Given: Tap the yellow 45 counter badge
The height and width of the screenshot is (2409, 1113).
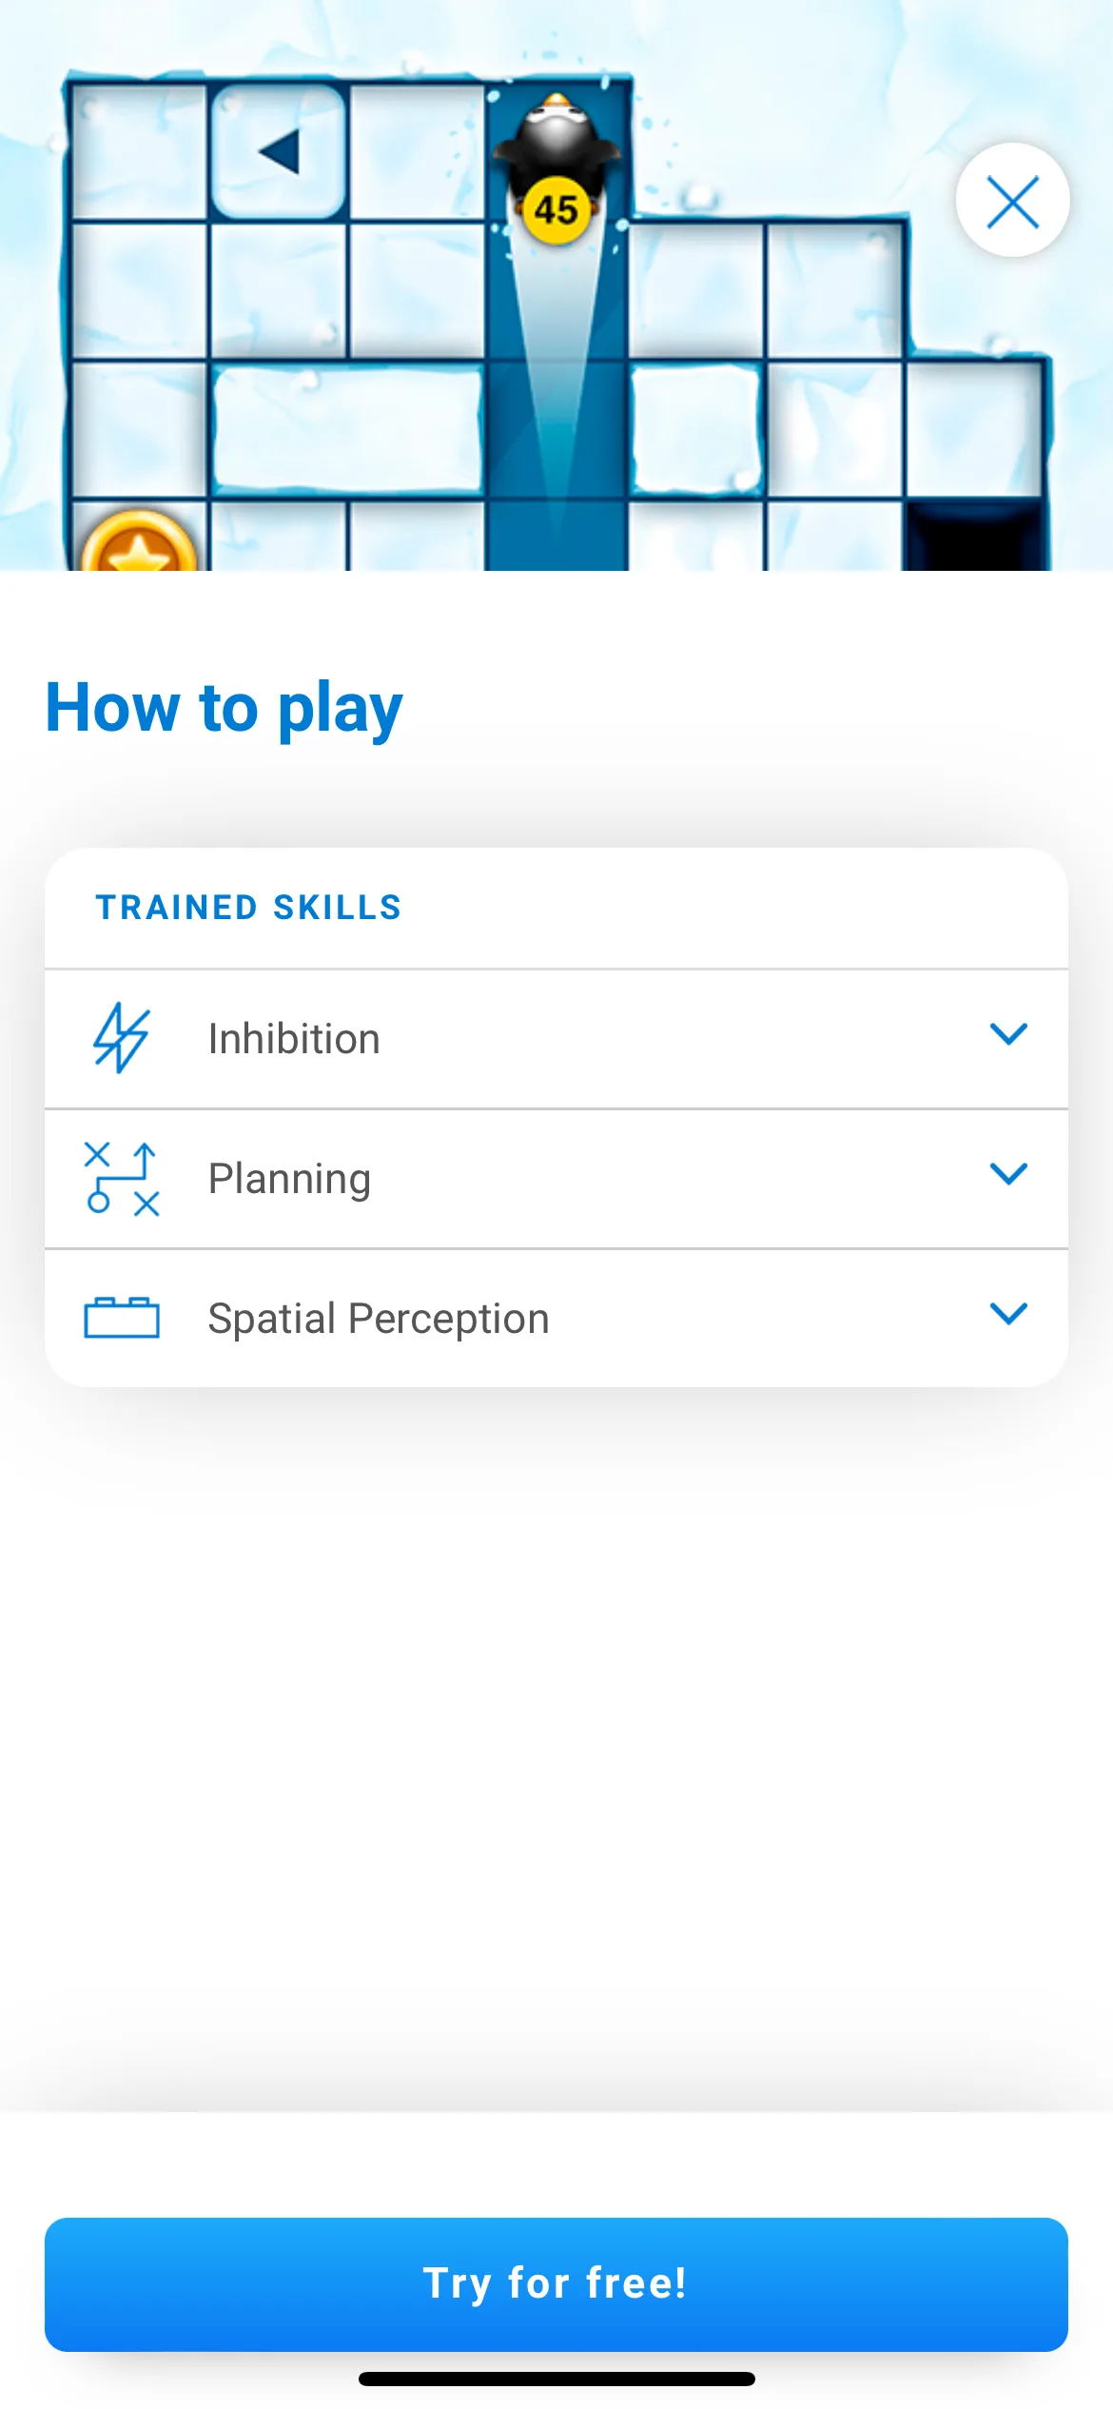Looking at the screenshot, I should point(556,210).
